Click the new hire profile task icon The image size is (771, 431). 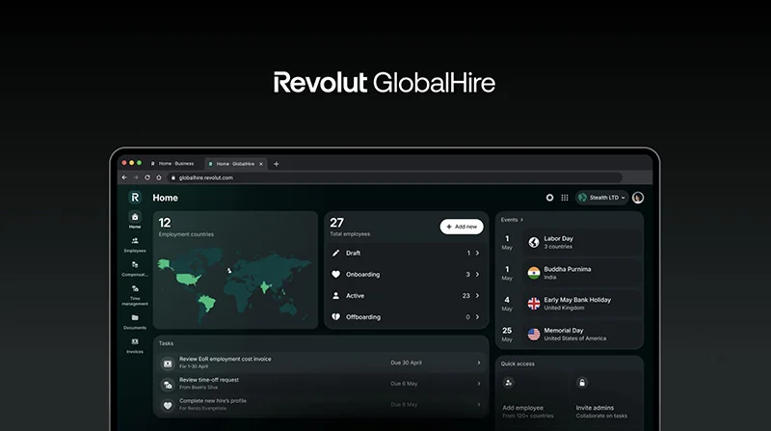[x=168, y=405]
